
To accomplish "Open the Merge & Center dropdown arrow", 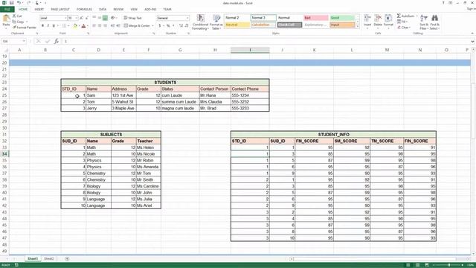I will [152, 26].
